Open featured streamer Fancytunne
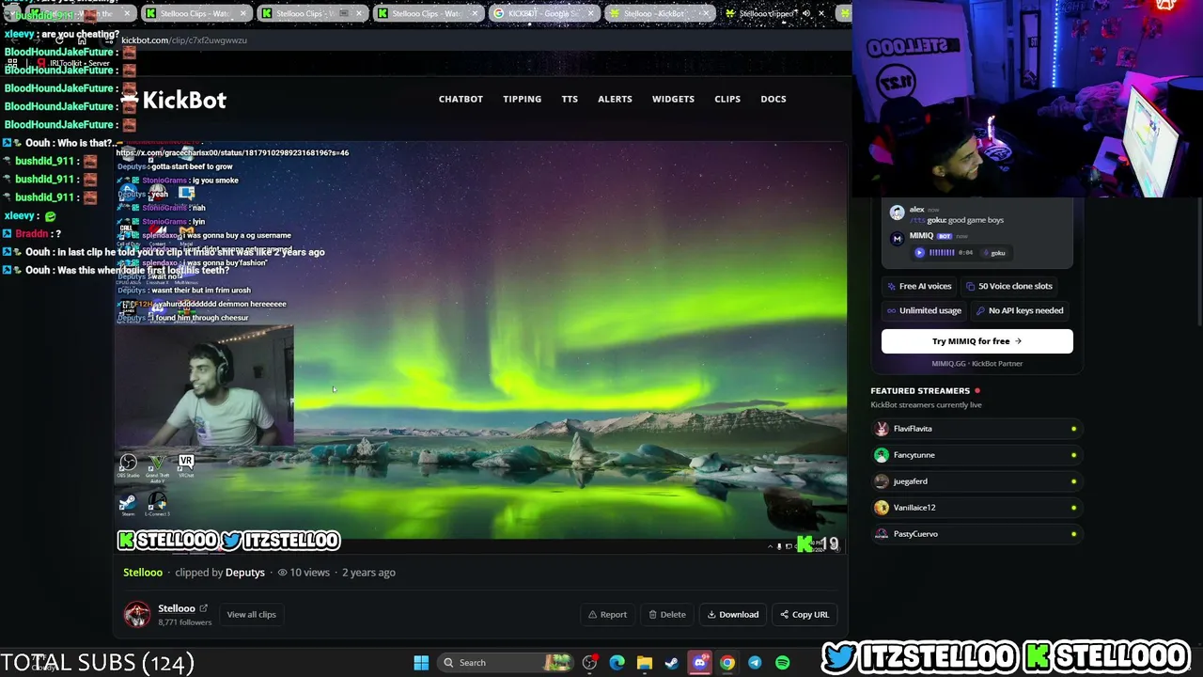This screenshot has width=1203, height=677. coord(976,455)
